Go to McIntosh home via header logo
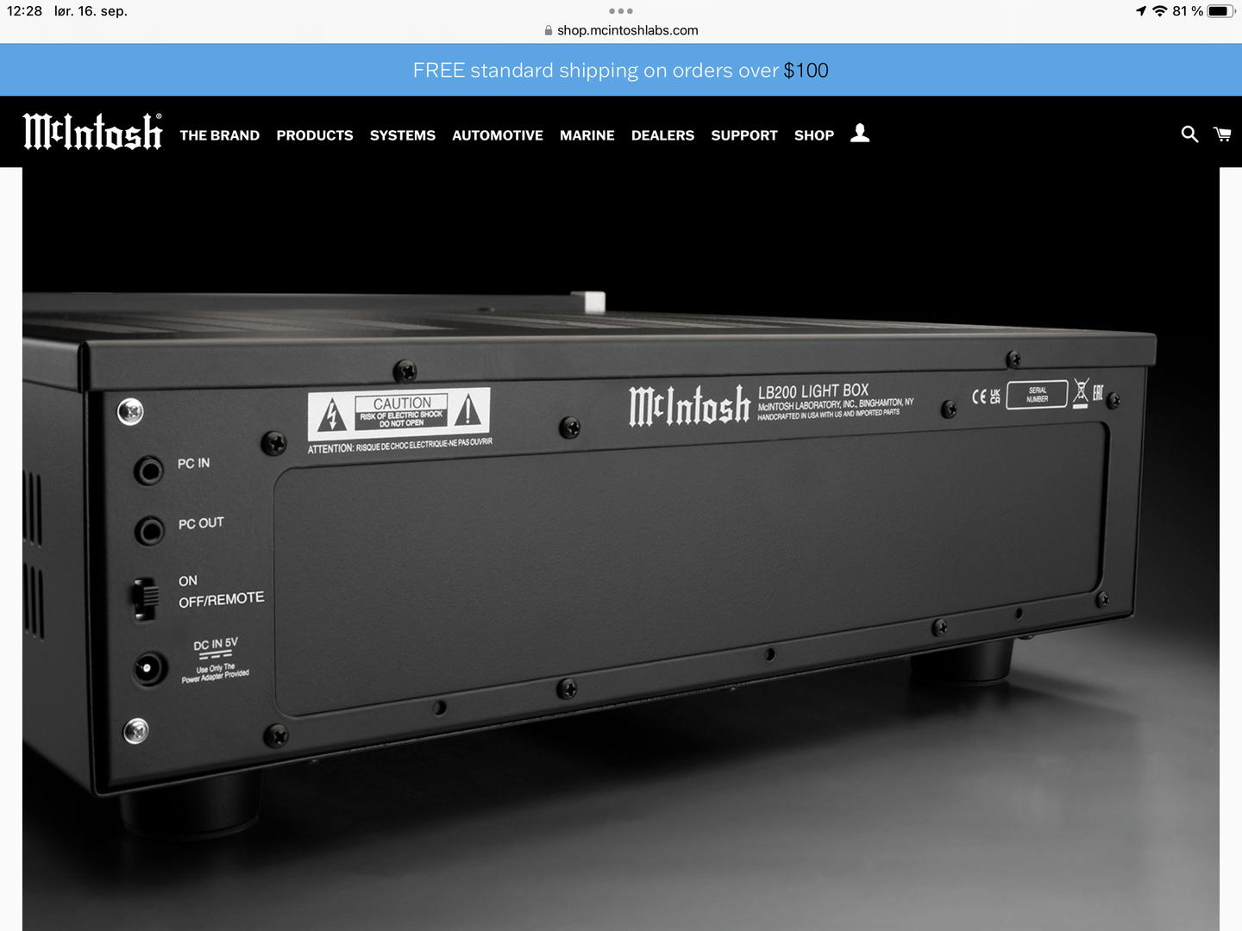1242x931 pixels. click(x=92, y=132)
